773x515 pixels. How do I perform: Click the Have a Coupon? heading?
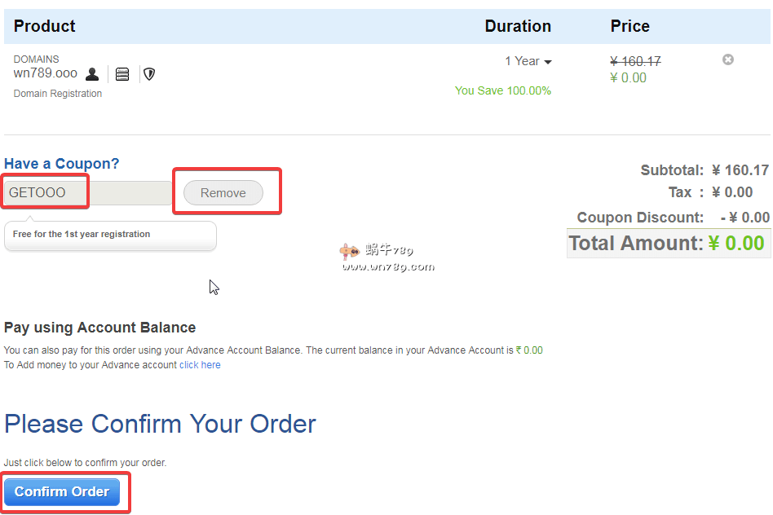[x=62, y=164]
